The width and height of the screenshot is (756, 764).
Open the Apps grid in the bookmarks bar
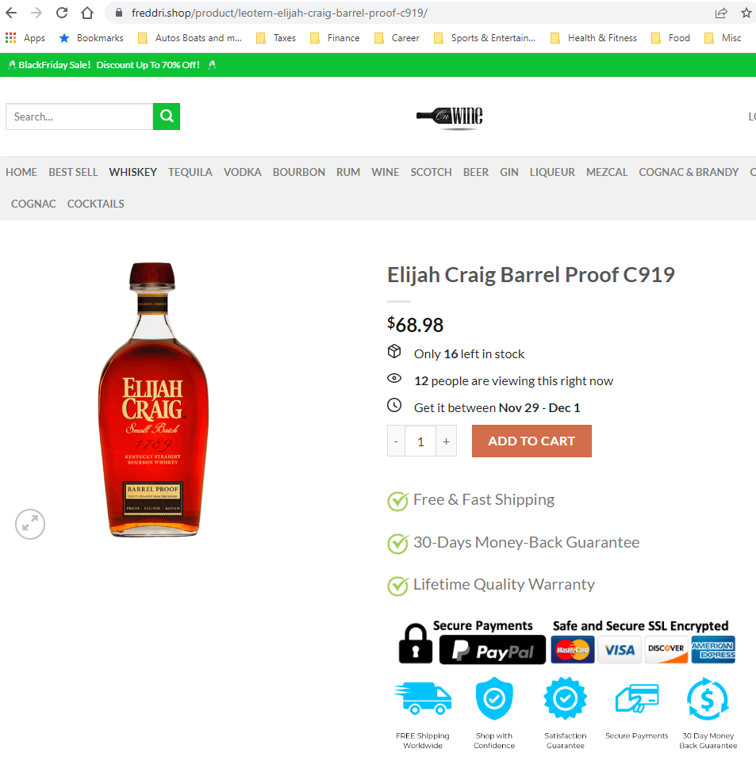point(25,38)
